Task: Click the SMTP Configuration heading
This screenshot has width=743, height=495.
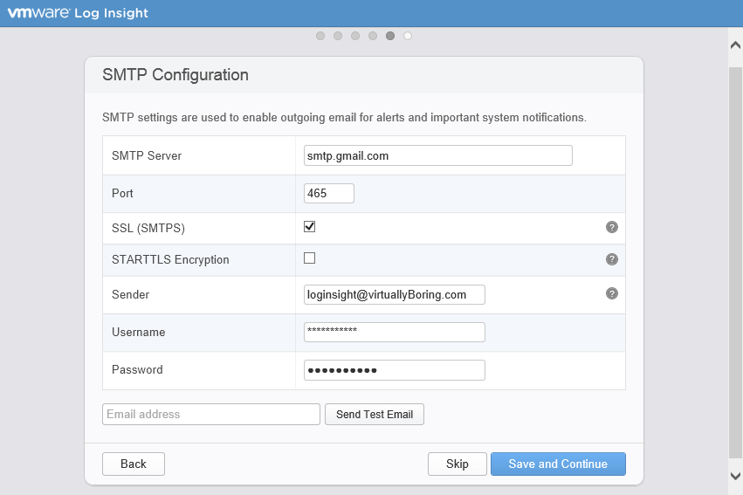Action: click(x=175, y=75)
